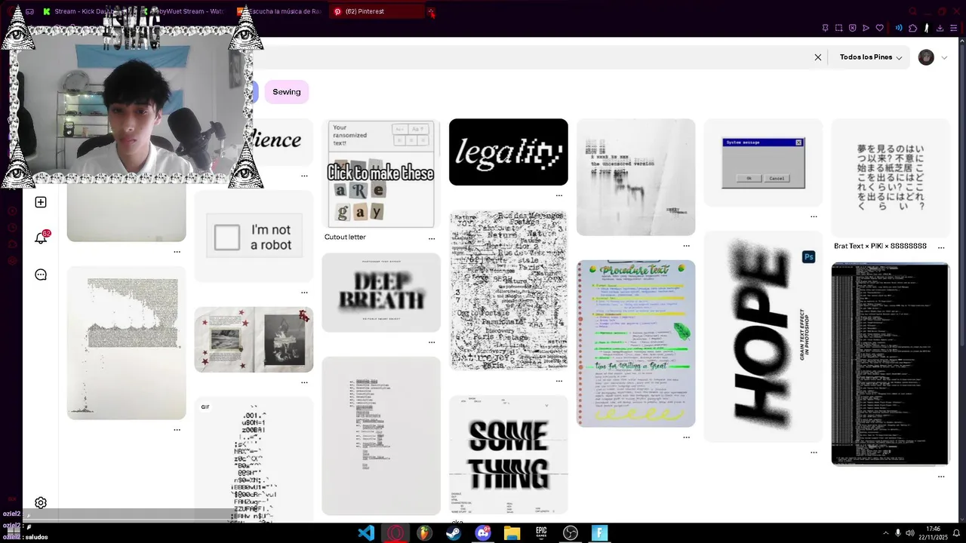Screen dimensions: 966x543
Task: Open the ASCII art GIF pin
Action: coord(254,459)
